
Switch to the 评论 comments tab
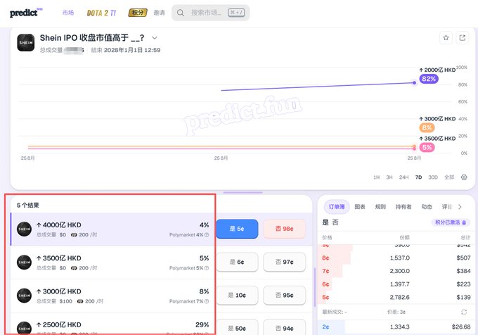pyautogui.click(x=447, y=207)
